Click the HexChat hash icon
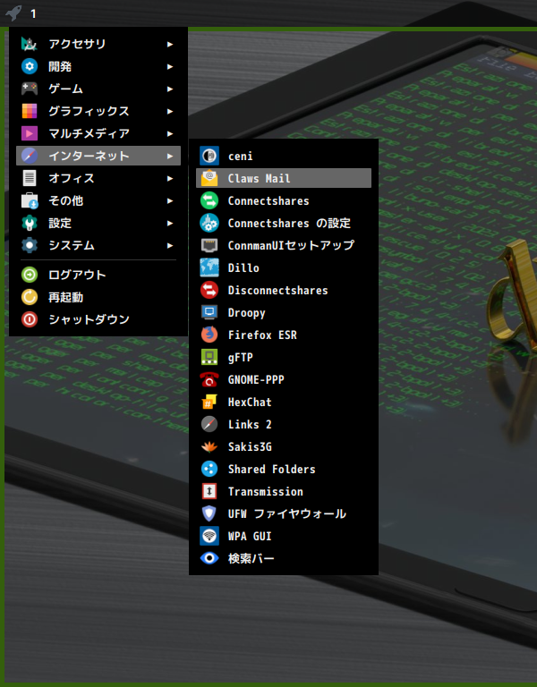The height and width of the screenshot is (687, 537). [x=209, y=402]
